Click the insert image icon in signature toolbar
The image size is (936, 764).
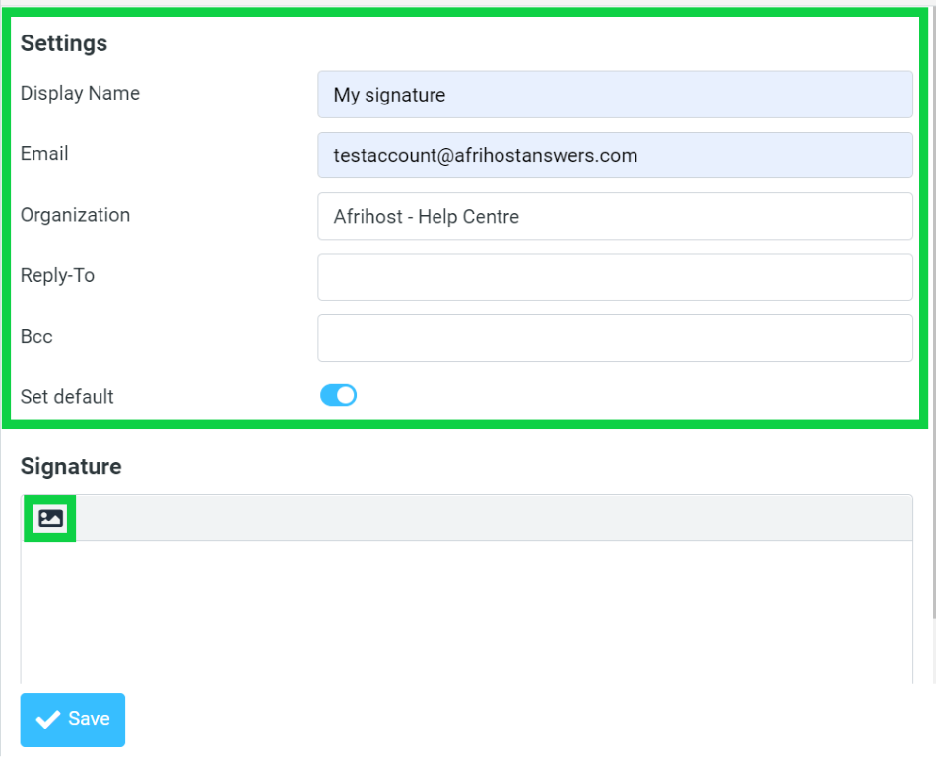pyautogui.click(x=50, y=519)
